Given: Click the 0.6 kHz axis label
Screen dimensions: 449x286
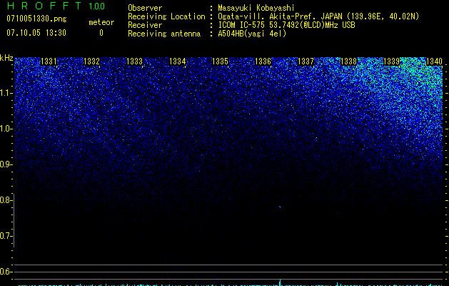Looking at the screenshot, I should tap(6, 272).
